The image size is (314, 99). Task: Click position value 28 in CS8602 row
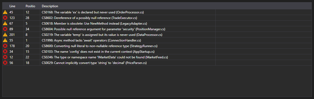pyautogui.click(x=32, y=18)
